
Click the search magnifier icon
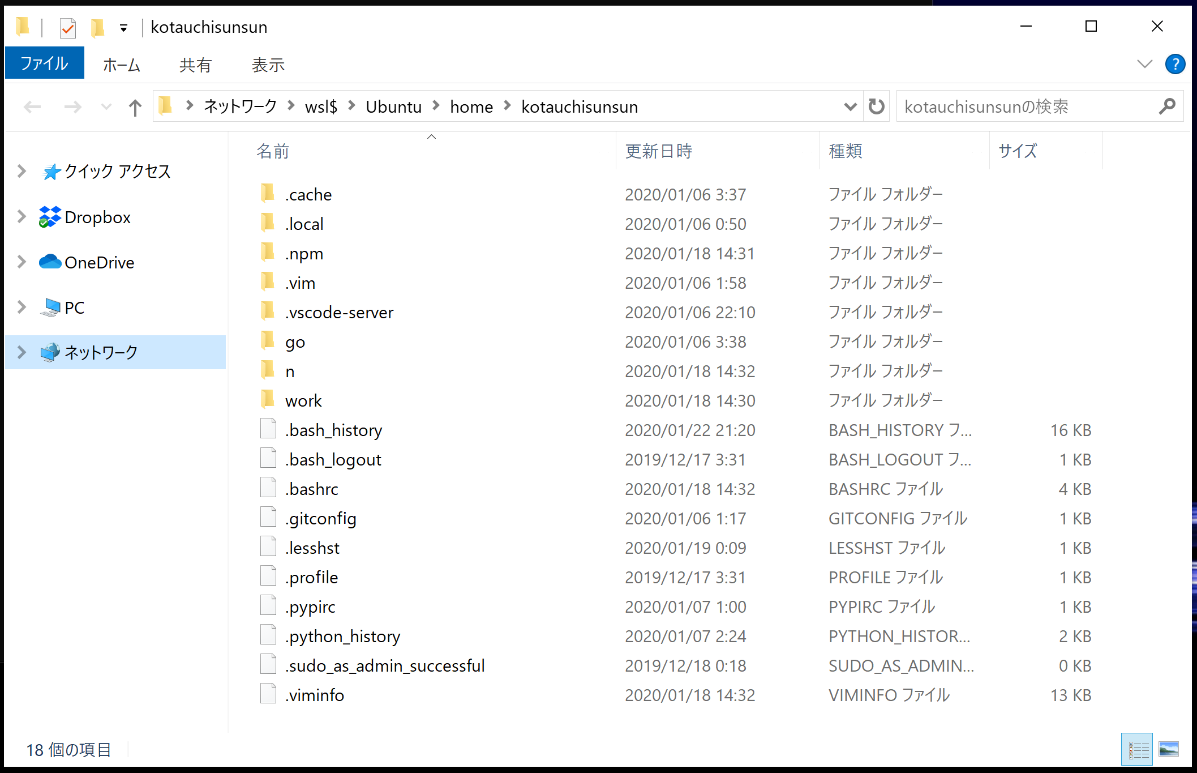[1166, 106]
